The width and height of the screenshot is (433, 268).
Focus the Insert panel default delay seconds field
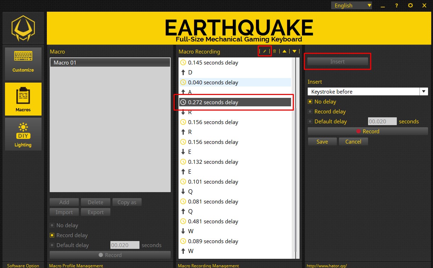tap(382, 121)
